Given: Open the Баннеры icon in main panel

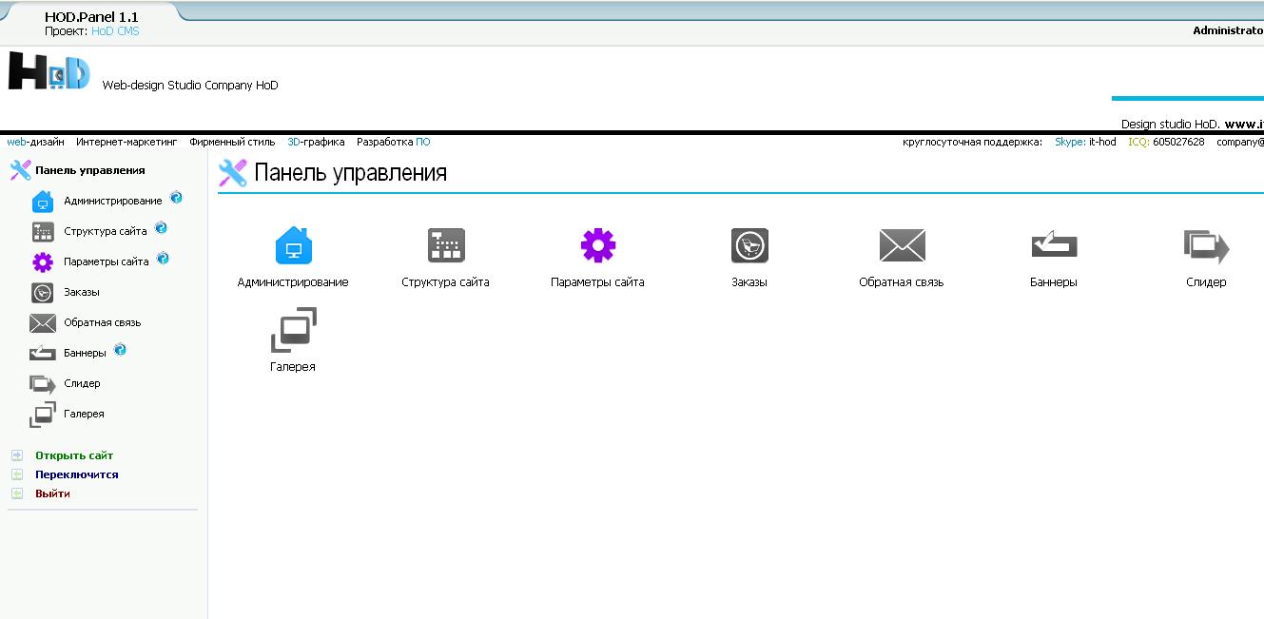Looking at the screenshot, I should 1054,245.
